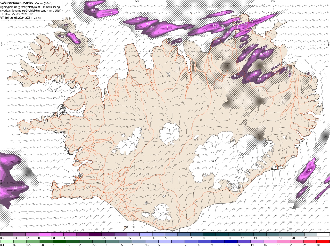Select the bright pink 0.5 swatch in snow legend
The height and width of the screenshot is (247, 330).
(x=44, y=234)
